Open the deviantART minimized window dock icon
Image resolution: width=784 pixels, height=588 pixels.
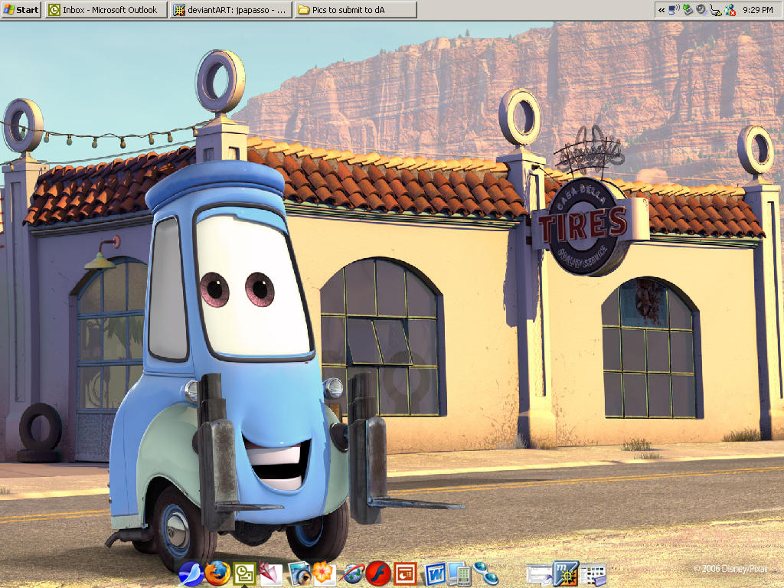pos(567,573)
